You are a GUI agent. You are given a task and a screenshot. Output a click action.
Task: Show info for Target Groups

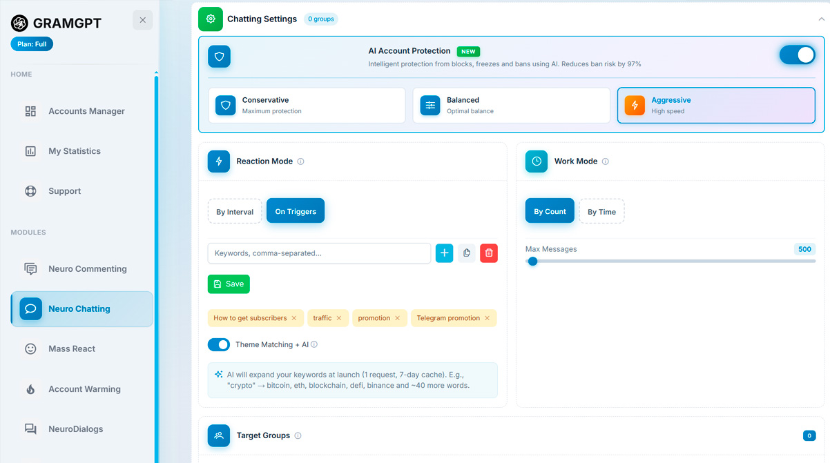tap(298, 436)
